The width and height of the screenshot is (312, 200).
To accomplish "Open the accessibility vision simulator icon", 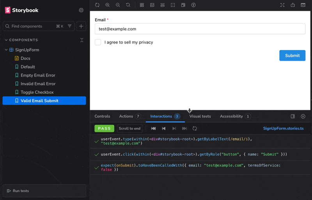I will tap(193, 5).
